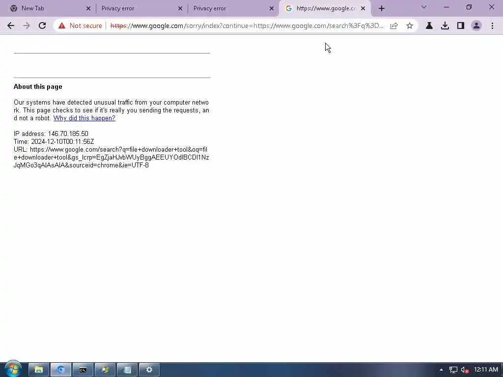Show downloads tray icon
Image resolution: width=503 pixels, height=377 pixels.
(x=445, y=26)
